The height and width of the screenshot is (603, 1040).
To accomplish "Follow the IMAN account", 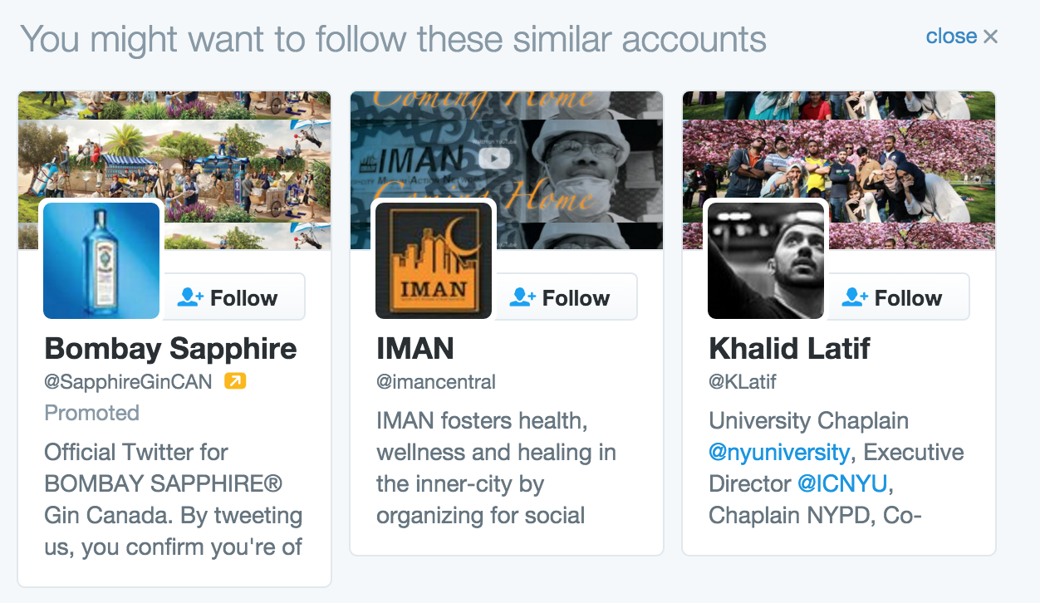I will 566,297.
